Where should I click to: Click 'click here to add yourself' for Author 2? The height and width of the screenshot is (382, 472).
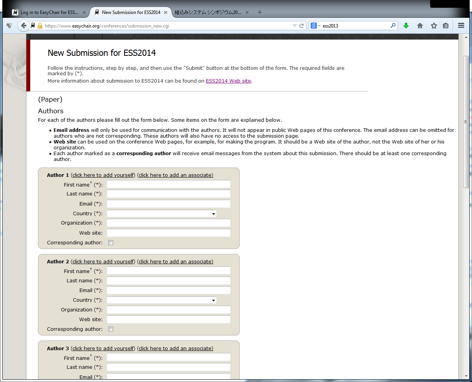(103, 262)
